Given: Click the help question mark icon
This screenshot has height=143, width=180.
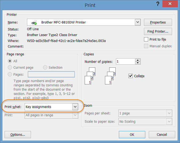Looking at the screenshot, I should pyautogui.click(x=158, y=4).
